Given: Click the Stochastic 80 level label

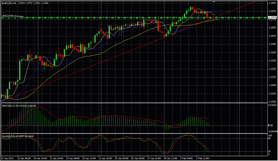Looking at the screenshot, I should click(x=269, y=138).
